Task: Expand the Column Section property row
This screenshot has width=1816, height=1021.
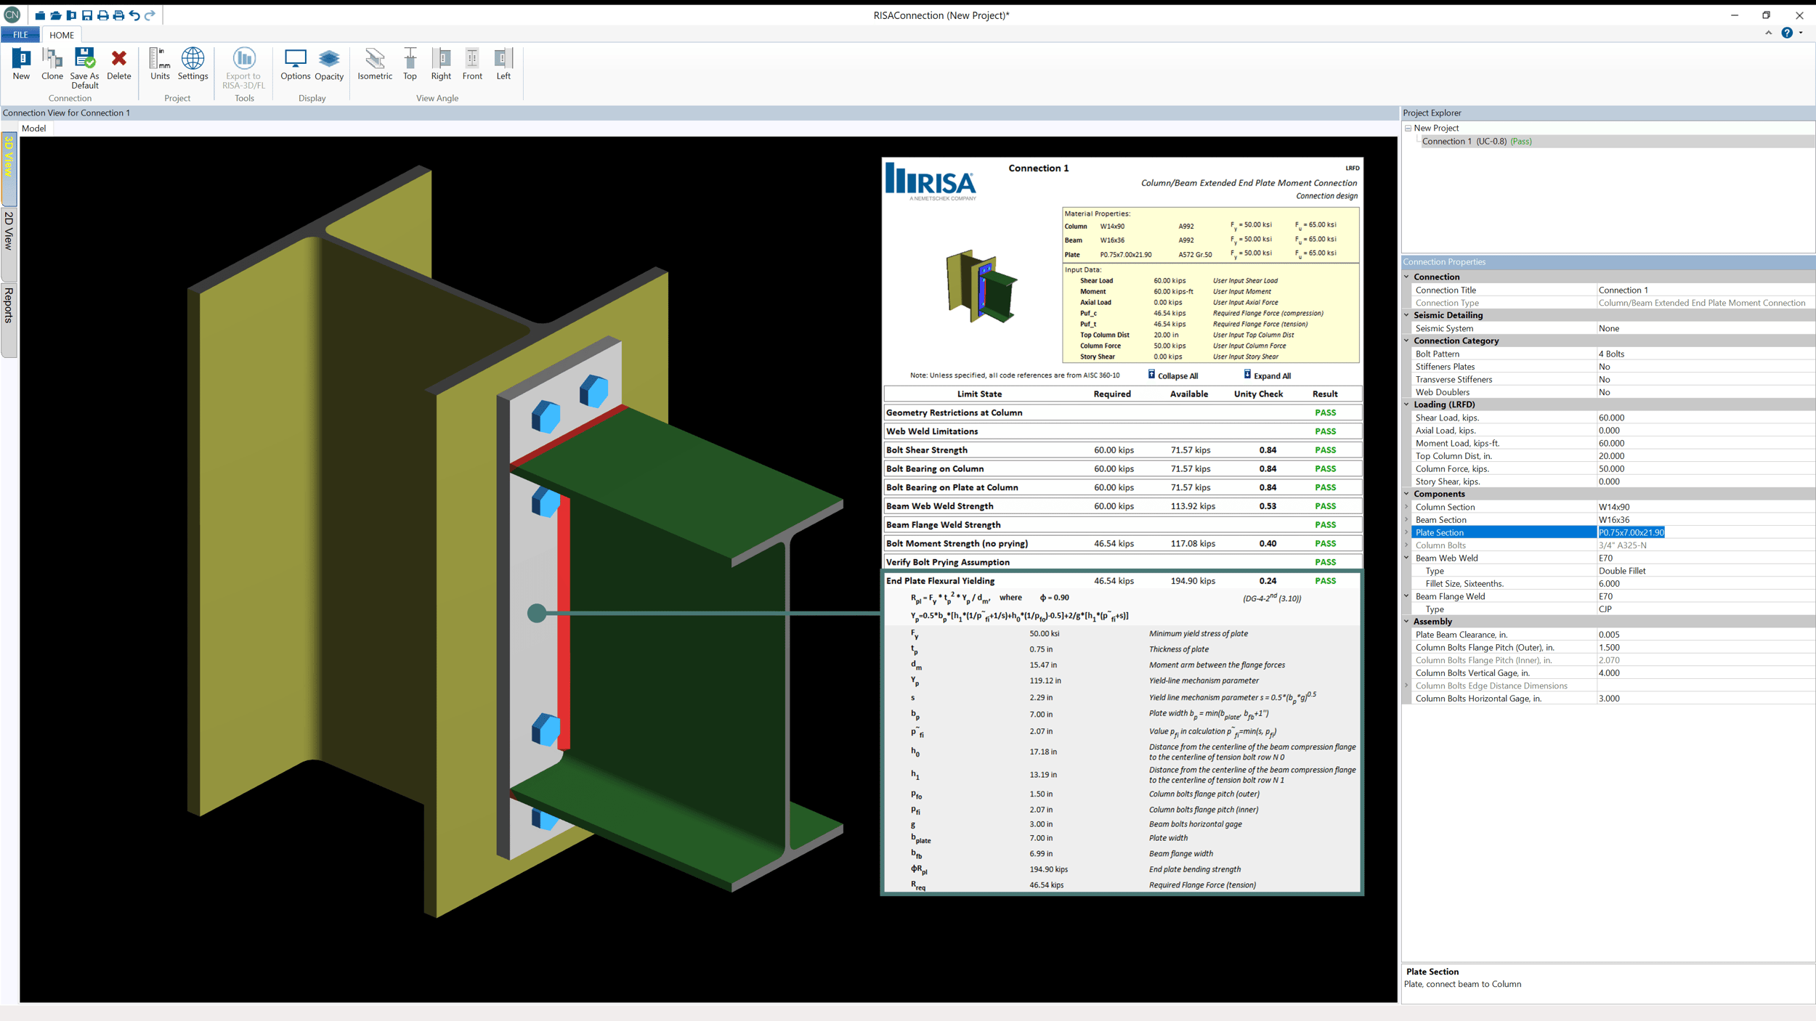Action: pos(1406,507)
